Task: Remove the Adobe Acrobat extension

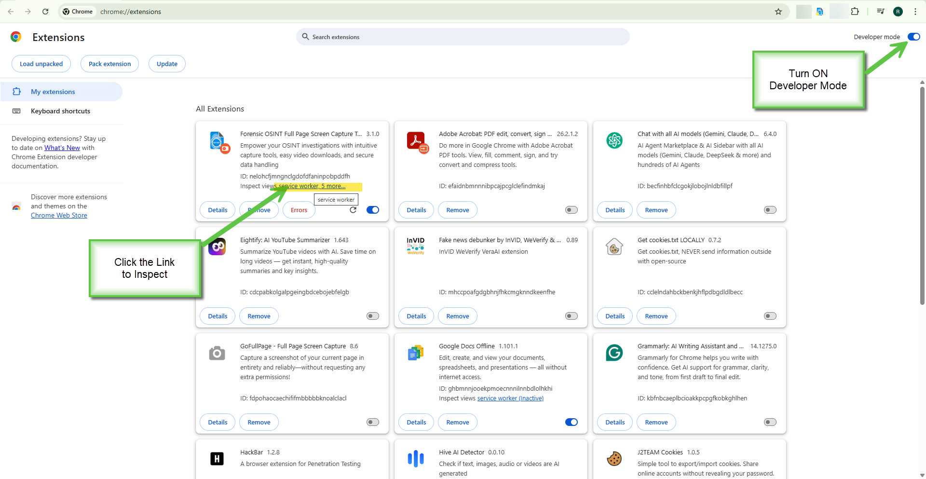Action: point(458,210)
